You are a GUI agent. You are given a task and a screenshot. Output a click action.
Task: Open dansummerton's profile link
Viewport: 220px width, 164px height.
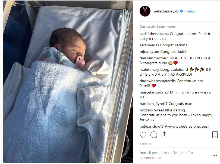[153, 58]
